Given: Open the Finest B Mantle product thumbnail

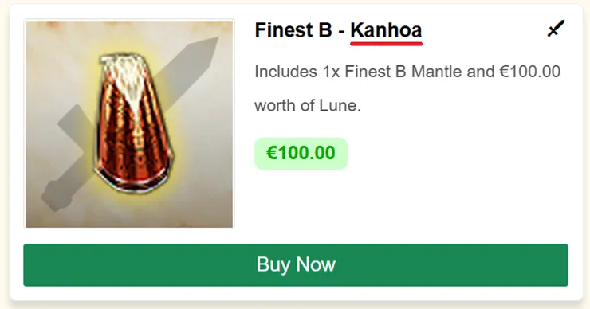Looking at the screenshot, I should (x=129, y=123).
